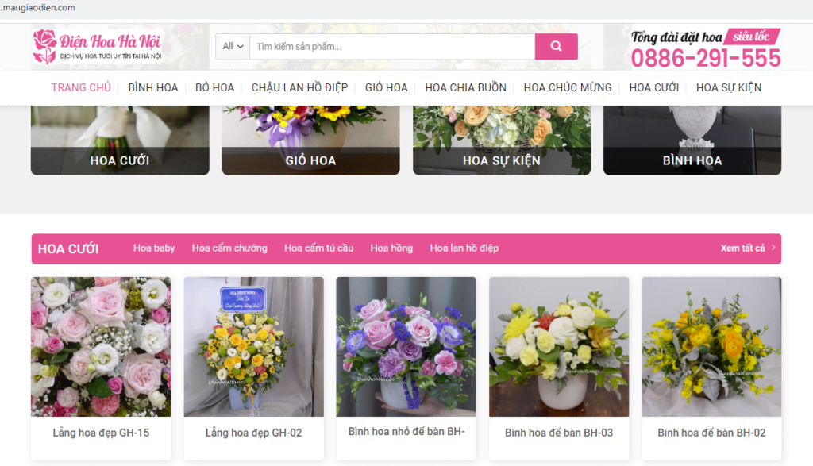Click the 'Xem tất cả' link
The width and height of the screenshot is (813, 466).
click(x=744, y=248)
